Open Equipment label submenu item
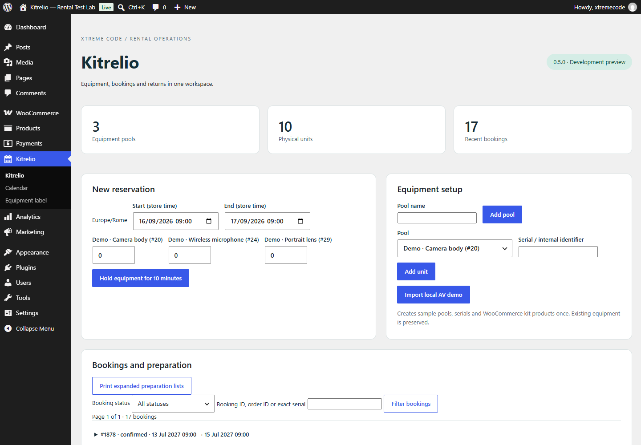 tap(26, 200)
